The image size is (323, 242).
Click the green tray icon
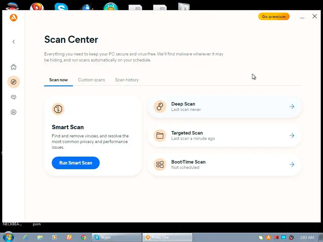(261, 238)
